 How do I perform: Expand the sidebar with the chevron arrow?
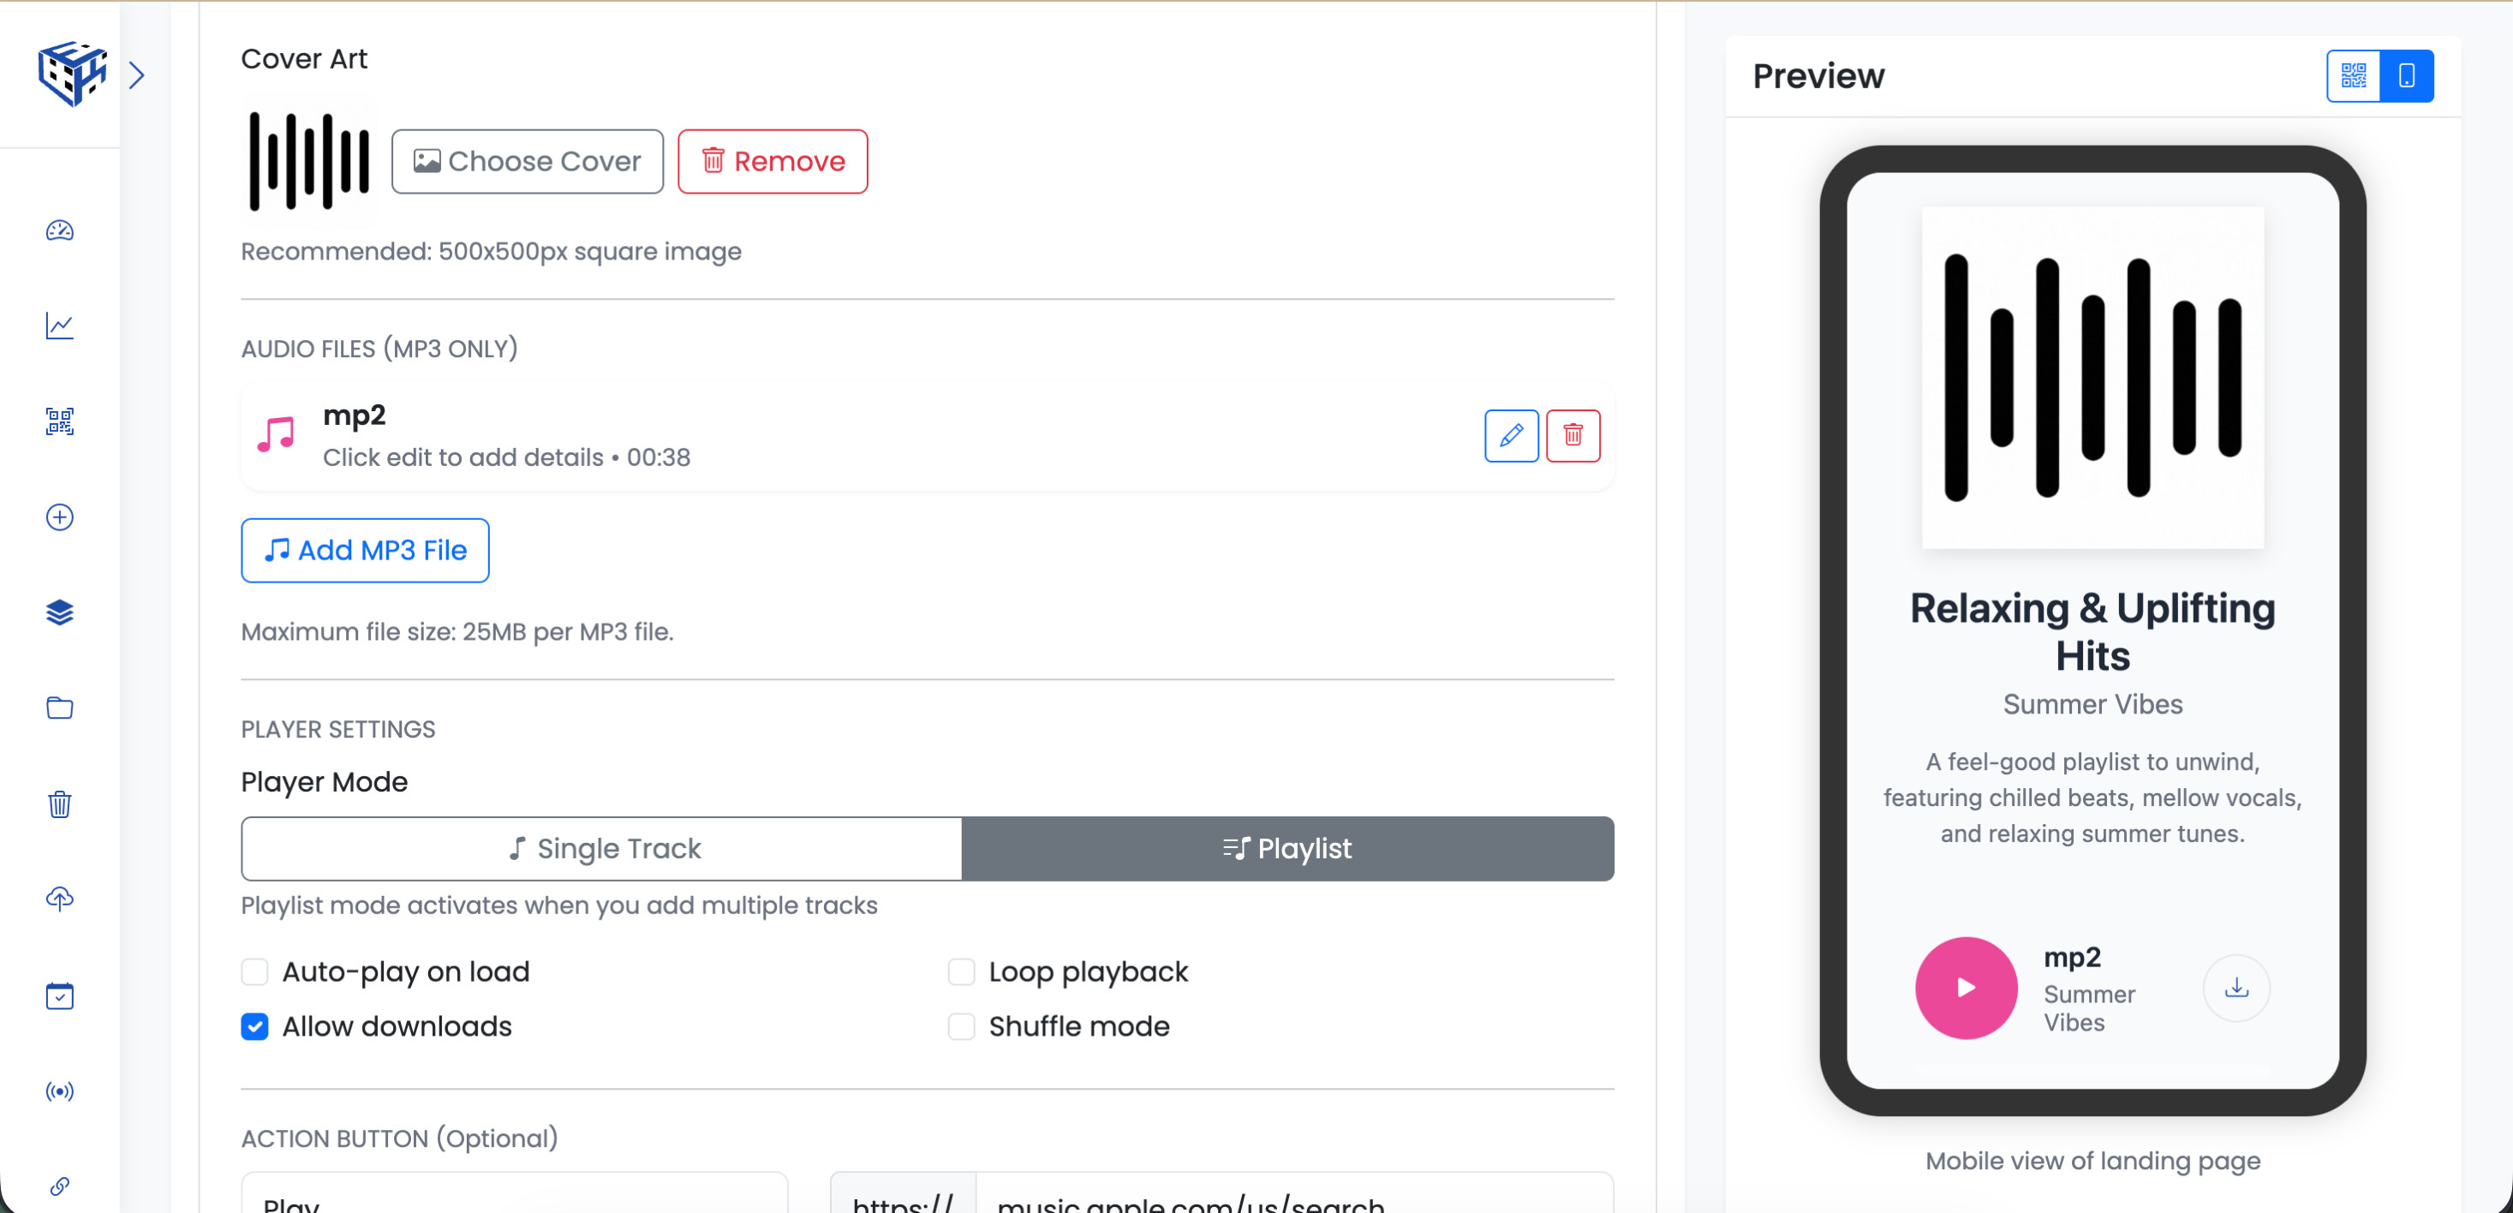click(x=136, y=75)
